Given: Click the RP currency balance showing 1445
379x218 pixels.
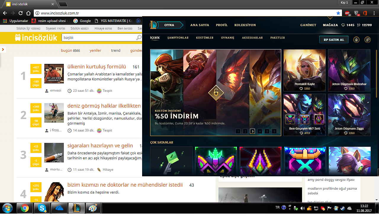Looking at the screenshot, I should coord(348,25).
